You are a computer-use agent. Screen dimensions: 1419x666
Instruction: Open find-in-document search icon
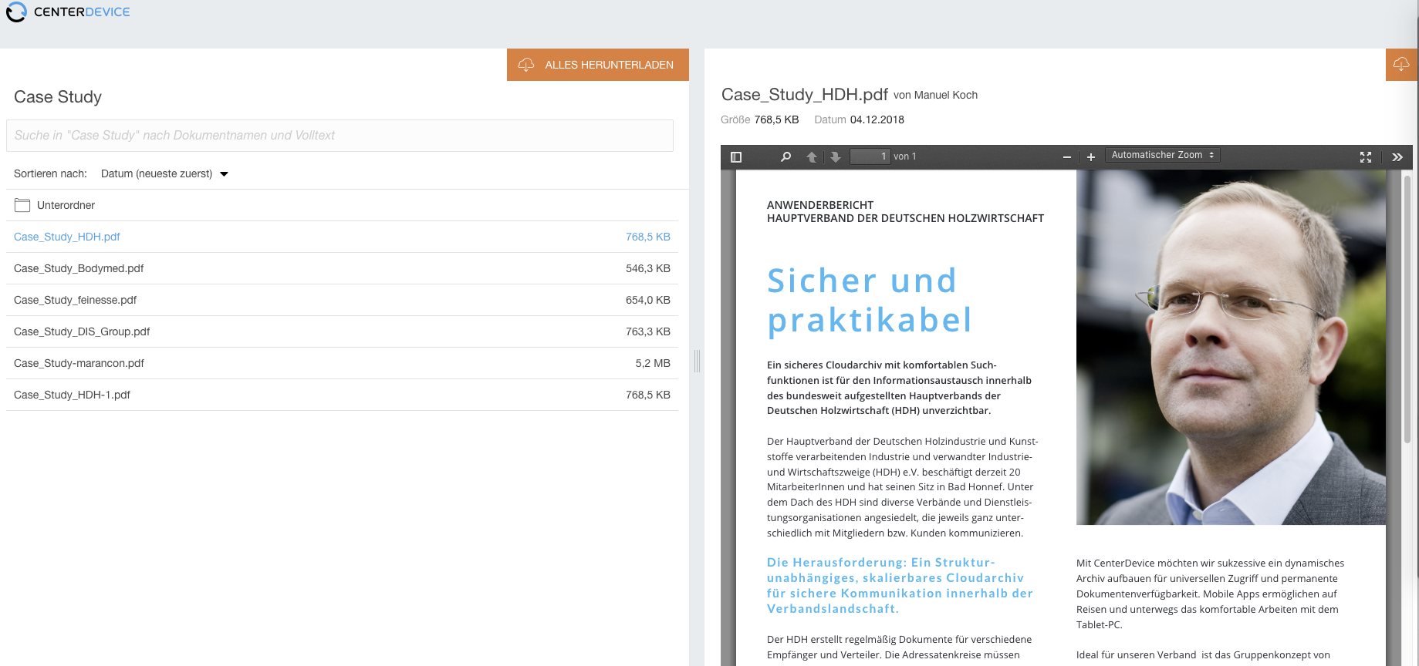coord(786,157)
